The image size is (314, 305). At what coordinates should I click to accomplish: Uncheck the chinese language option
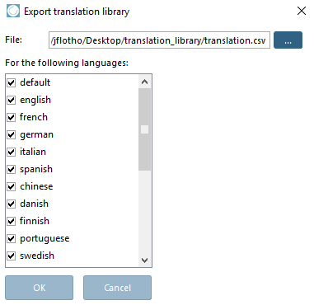point(11,186)
